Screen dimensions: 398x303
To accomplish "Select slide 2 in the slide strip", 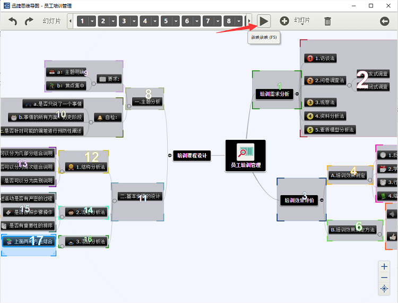I will [x=103, y=21].
